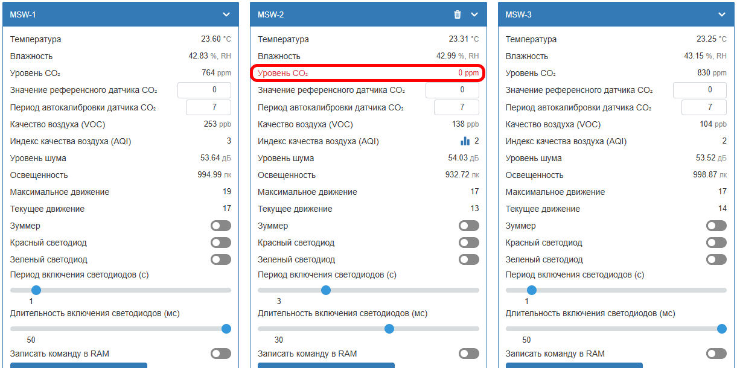
Task: Click the CO₂ reference value field in MSW-3
Action: [700, 90]
